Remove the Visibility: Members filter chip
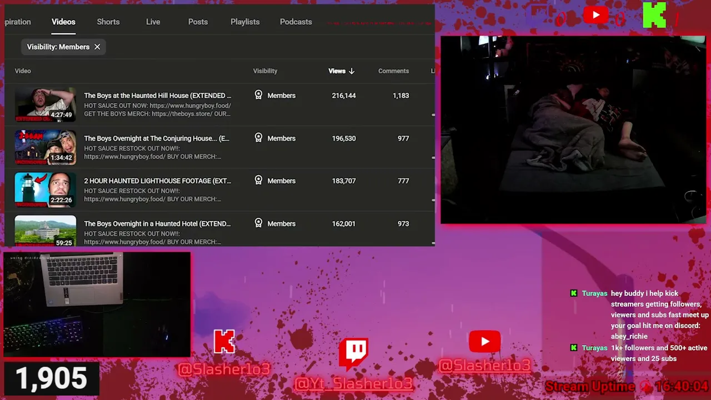The width and height of the screenshot is (711, 400). click(x=97, y=47)
